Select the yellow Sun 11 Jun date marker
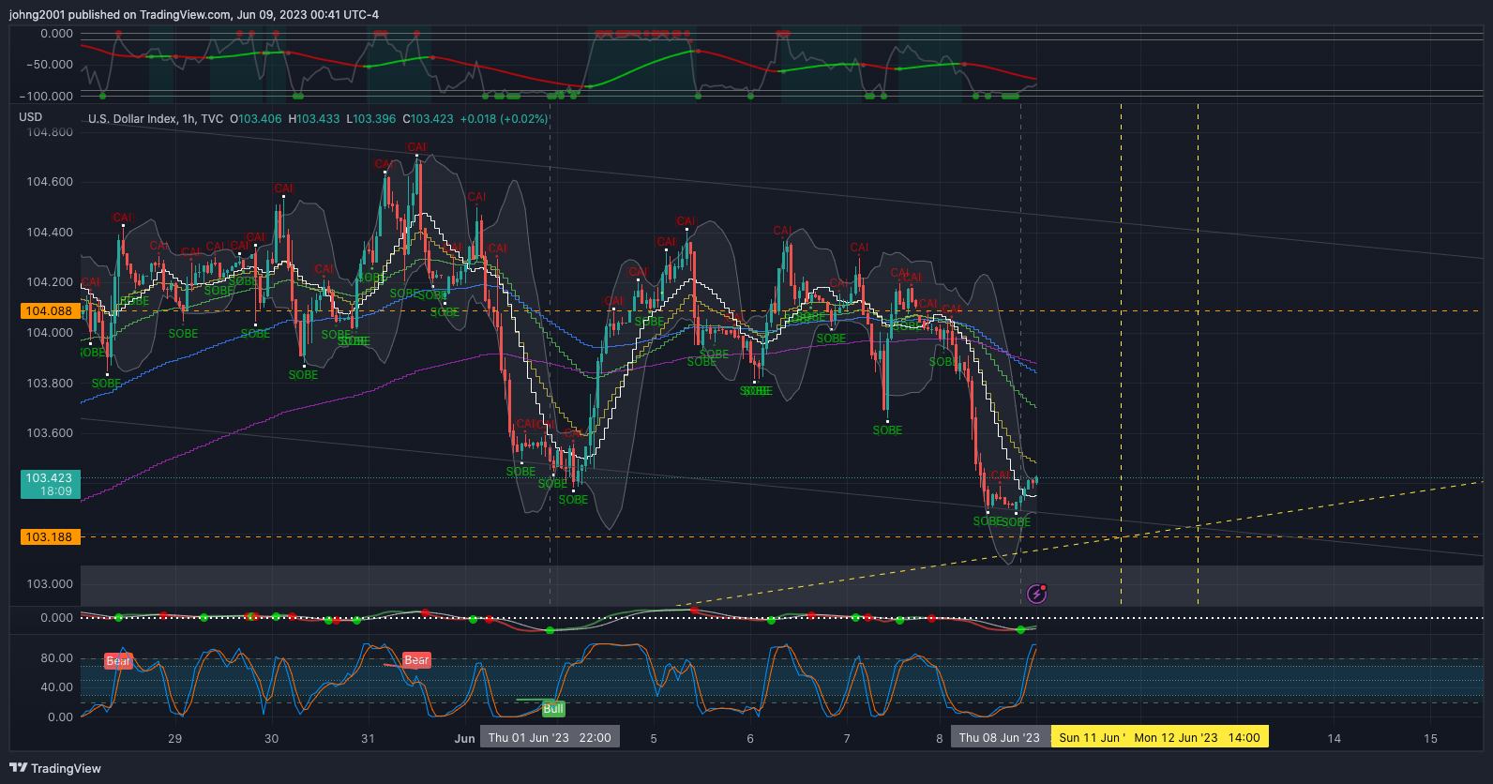Screen dimensions: 1493x784 coord(1091,738)
